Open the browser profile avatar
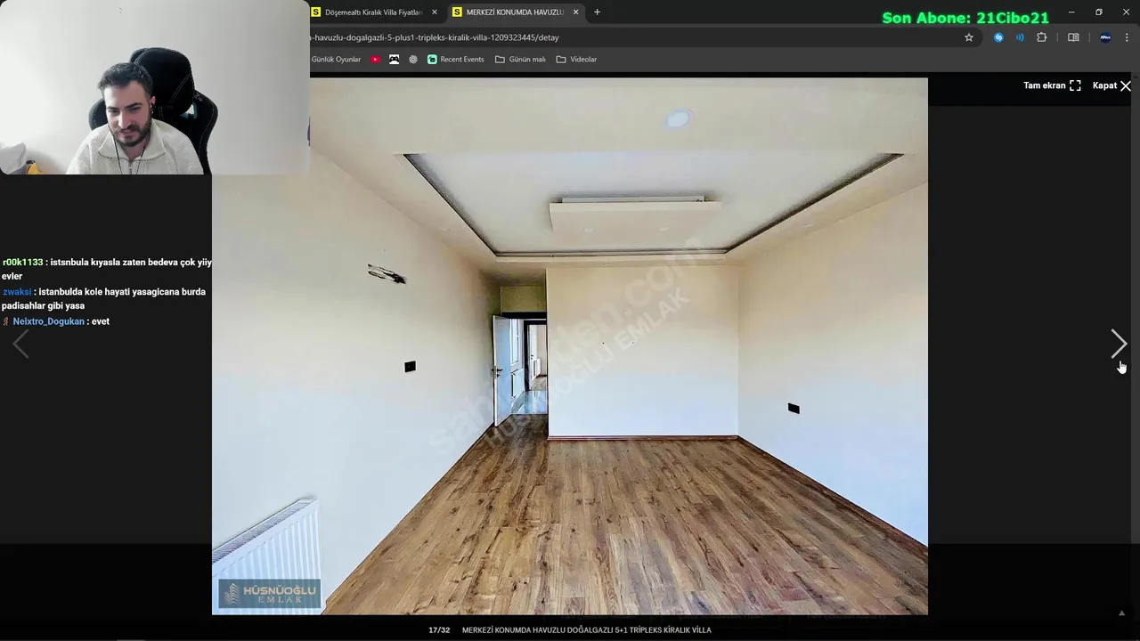 pyautogui.click(x=1105, y=37)
